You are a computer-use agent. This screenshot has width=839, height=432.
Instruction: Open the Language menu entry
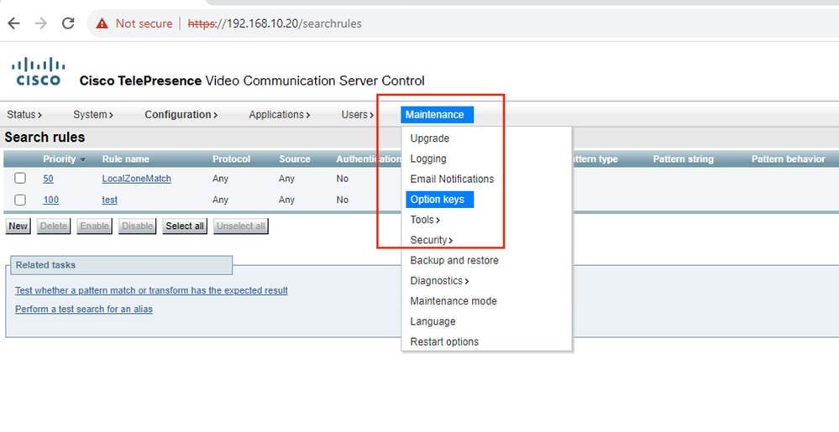click(433, 321)
